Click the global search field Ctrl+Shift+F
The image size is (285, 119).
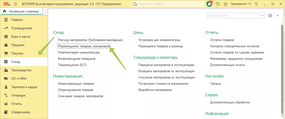tap(167, 4)
